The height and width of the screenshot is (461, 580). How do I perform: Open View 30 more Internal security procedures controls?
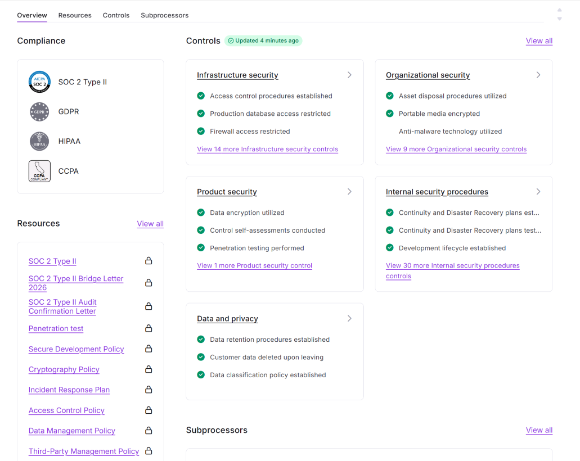point(453,270)
